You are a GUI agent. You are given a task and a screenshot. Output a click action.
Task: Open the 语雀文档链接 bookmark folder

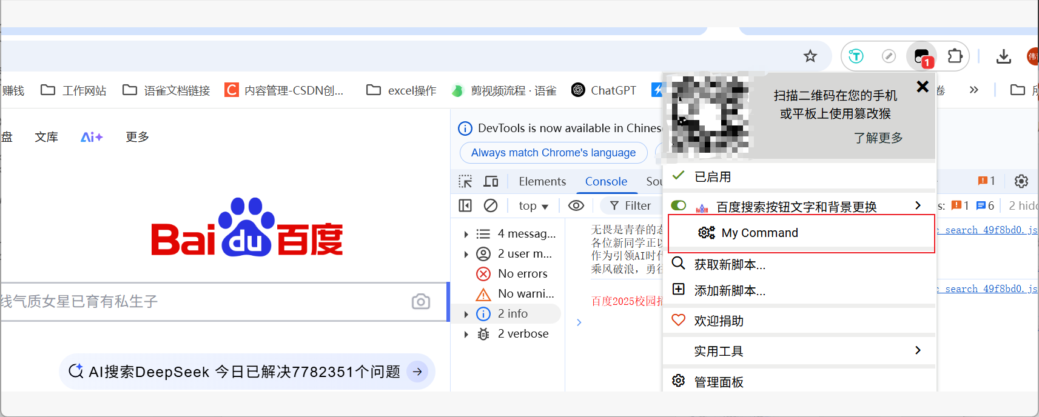[x=166, y=90]
